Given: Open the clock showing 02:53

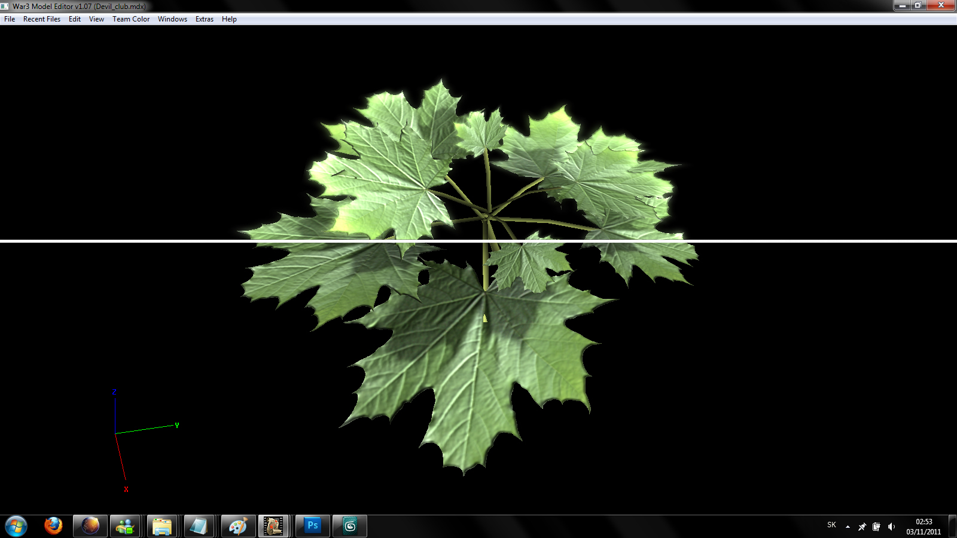Looking at the screenshot, I should (x=924, y=527).
